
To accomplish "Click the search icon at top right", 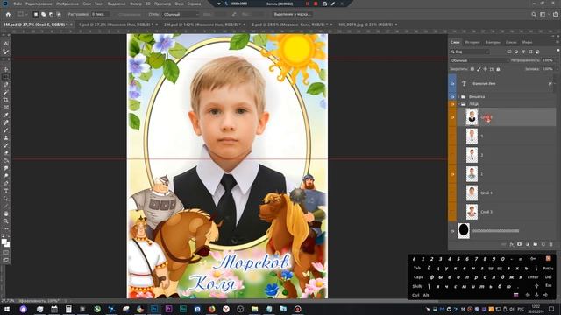I will [534, 14].
